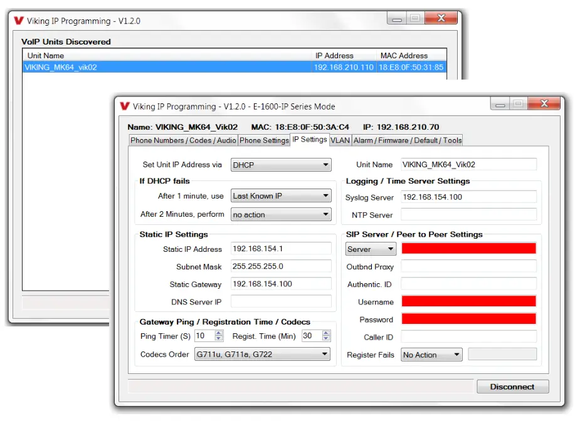This screenshot has height=421, width=580.
Task: Expand the Codecs Order dropdown
Action: (262, 354)
